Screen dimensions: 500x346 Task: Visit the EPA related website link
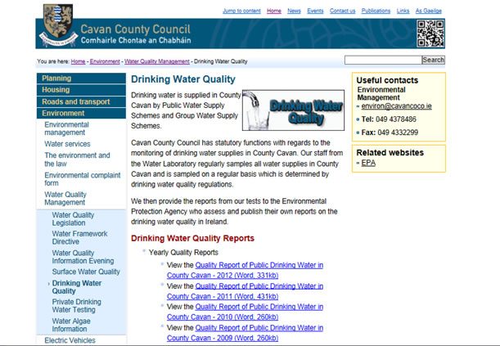tap(367, 163)
